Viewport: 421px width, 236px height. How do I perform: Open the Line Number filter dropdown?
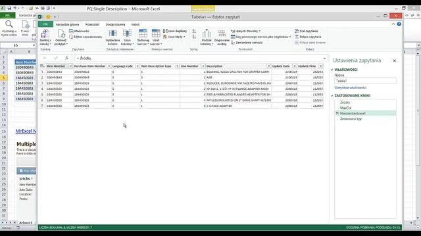[203, 66]
